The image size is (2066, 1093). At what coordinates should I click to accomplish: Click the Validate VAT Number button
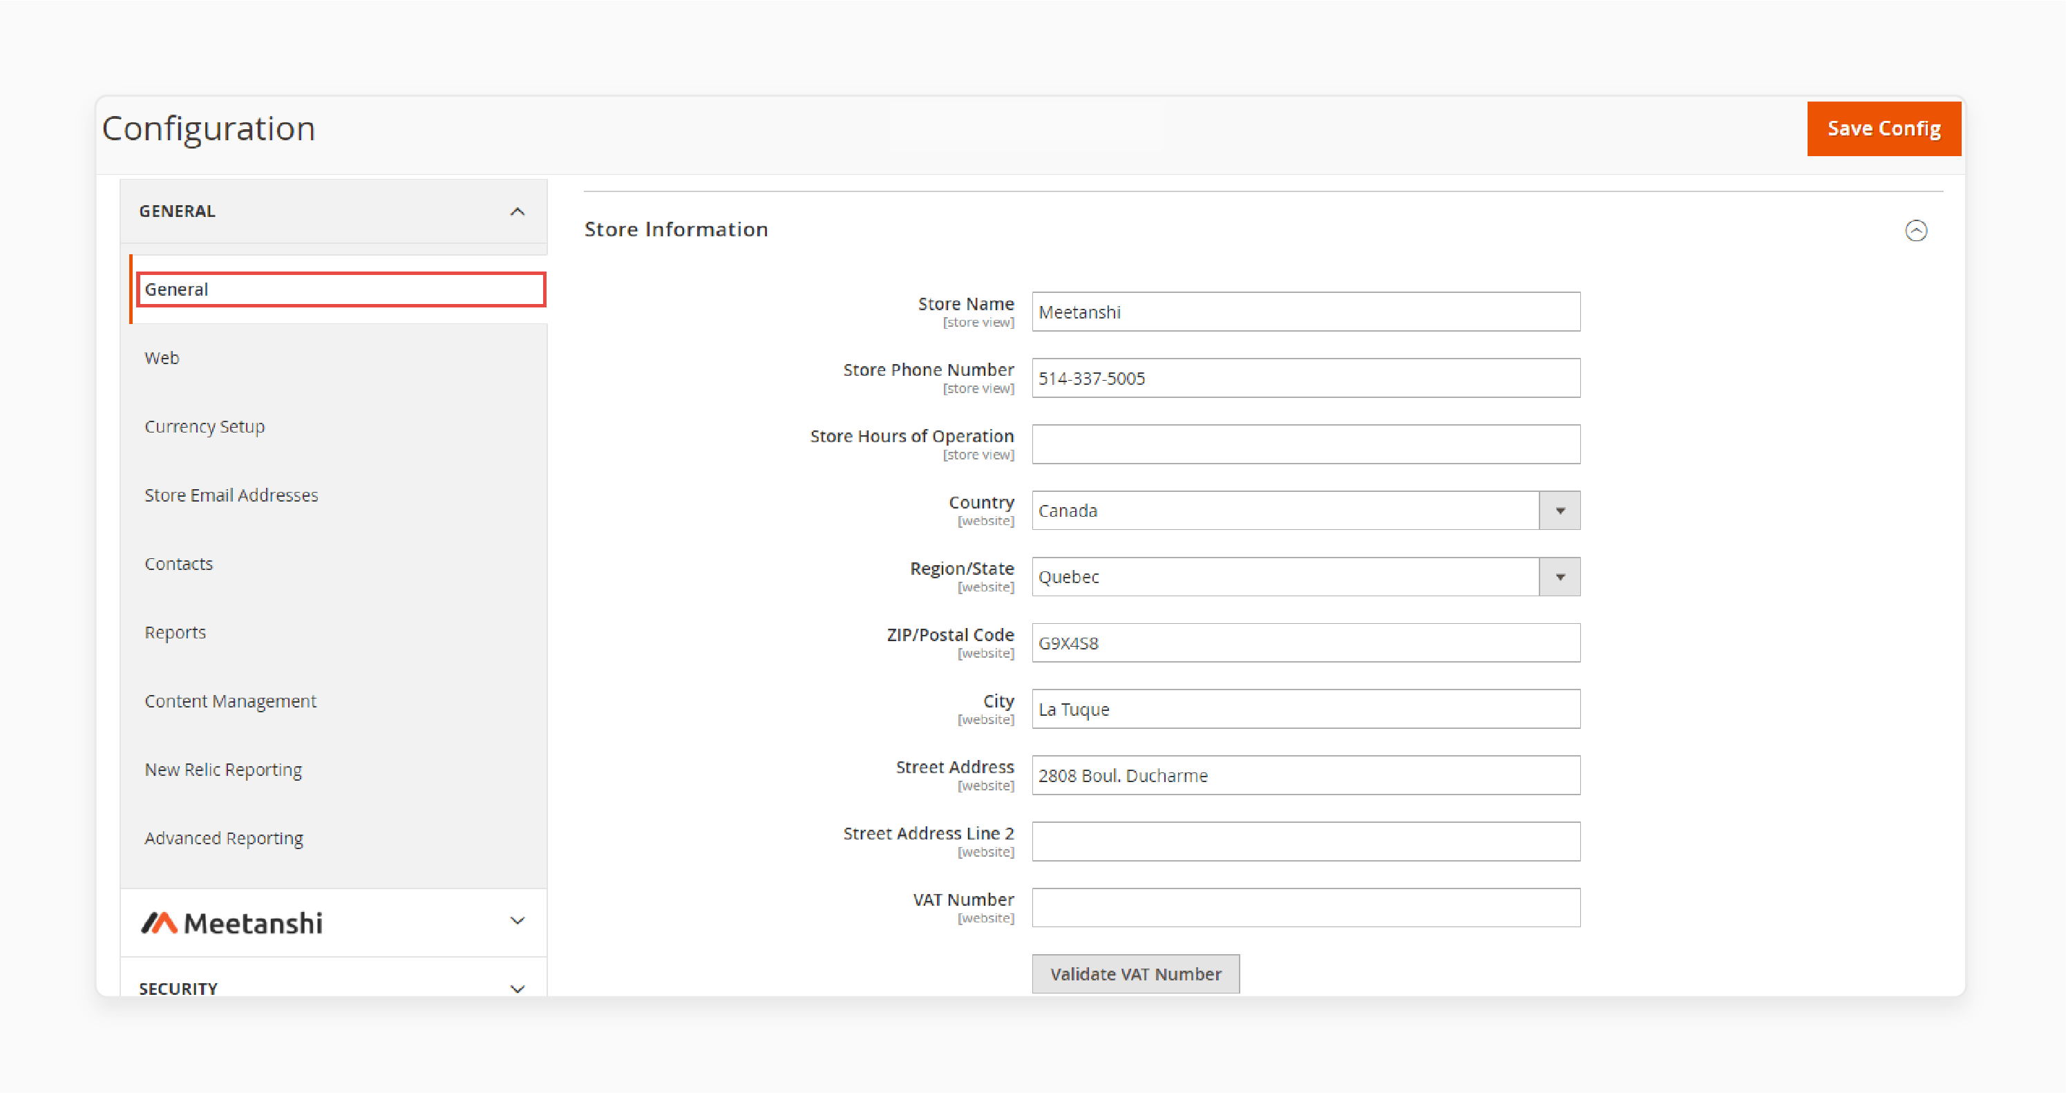1136,974
